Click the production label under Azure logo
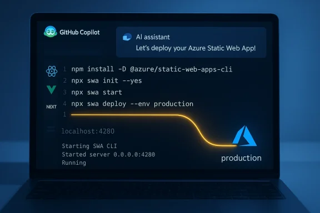 241,159
